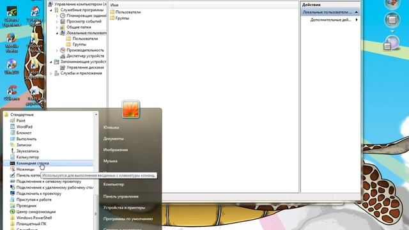The image size is (409, 230).
Task: Collapse Локальные пользователи actions section
Action: pyautogui.click(x=357, y=12)
